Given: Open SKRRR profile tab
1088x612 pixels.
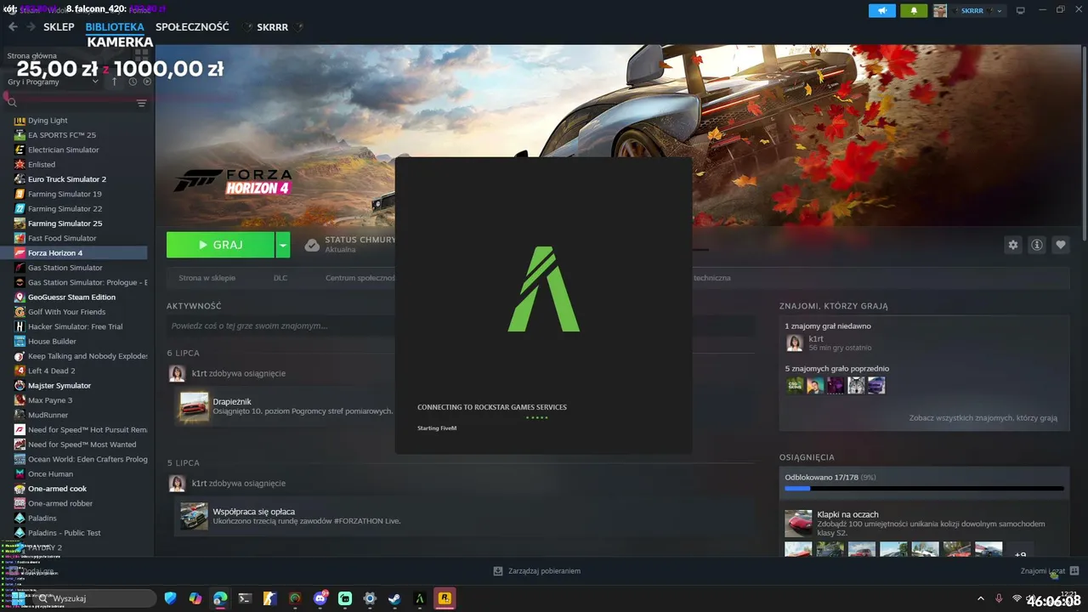Looking at the screenshot, I should 272,27.
